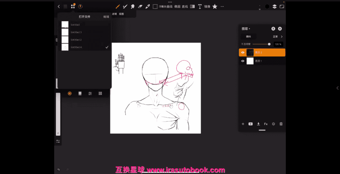Hide 图层 2 using its eye icon
Viewport: 340px width, 174px height.
click(243, 52)
